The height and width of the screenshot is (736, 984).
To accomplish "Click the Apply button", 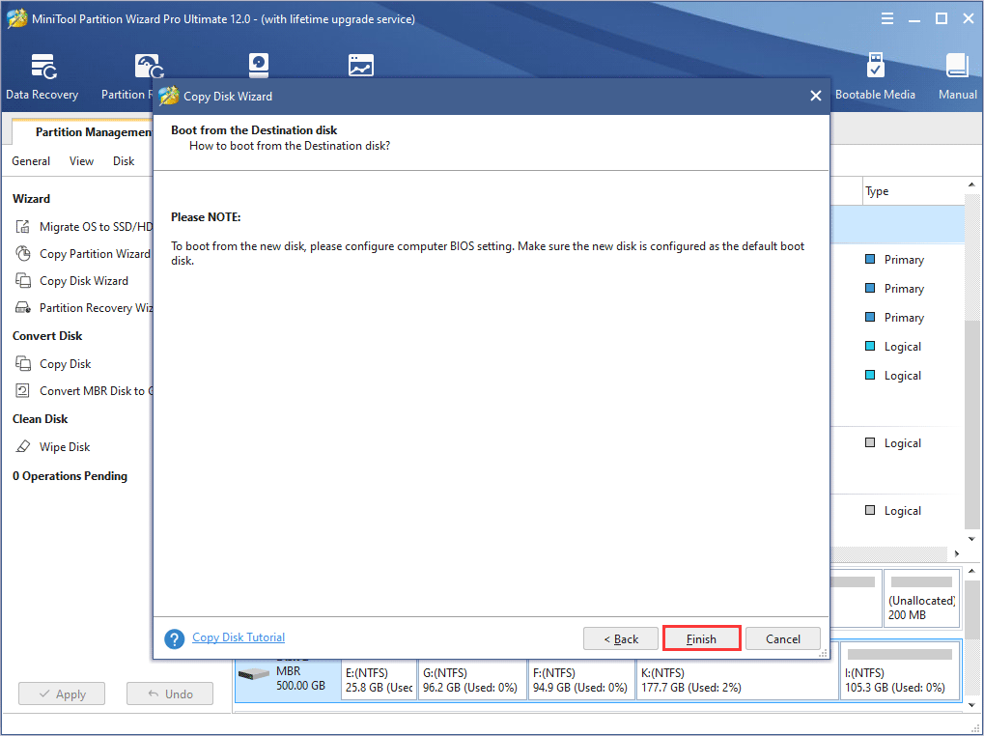I will click(62, 694).
